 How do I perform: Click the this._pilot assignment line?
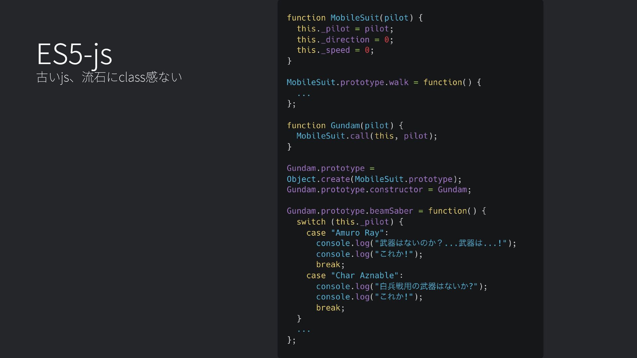coord(344,29)
